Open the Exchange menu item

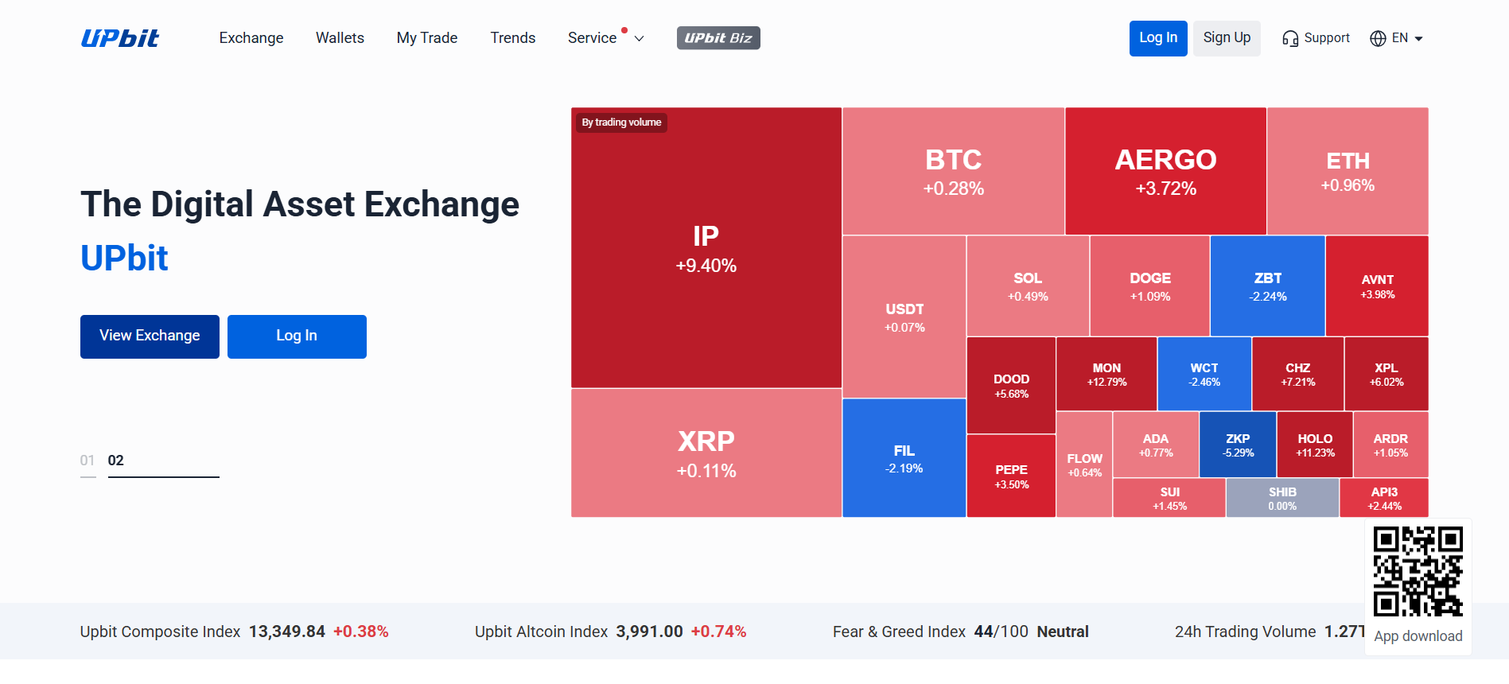pyautogui.click(x=251, y=37)
